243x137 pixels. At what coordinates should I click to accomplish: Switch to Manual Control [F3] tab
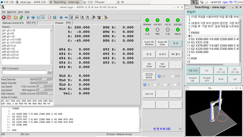click(13, 23)
